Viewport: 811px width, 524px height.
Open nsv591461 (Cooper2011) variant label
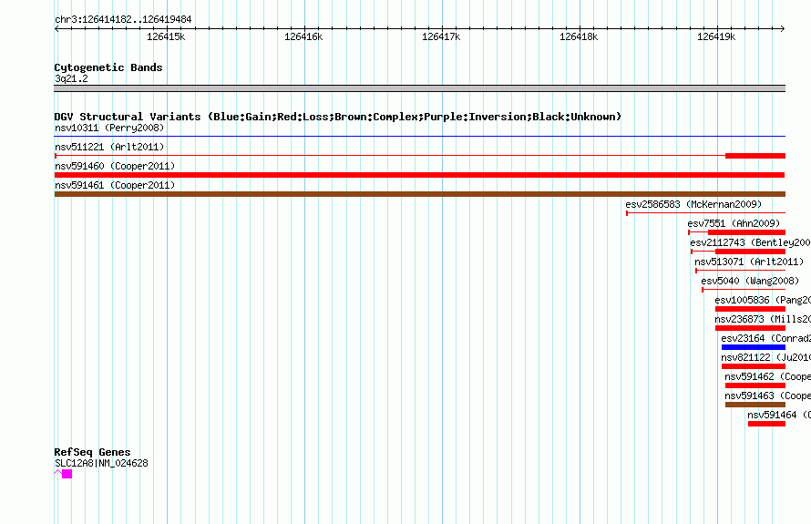coord(115,185)
